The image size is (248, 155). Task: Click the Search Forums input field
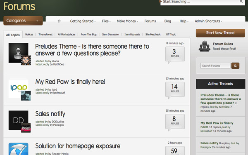215,66
